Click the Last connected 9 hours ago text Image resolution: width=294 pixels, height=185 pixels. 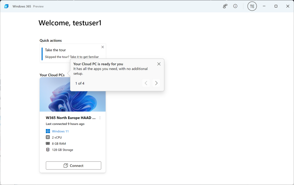tap(65, 124)
